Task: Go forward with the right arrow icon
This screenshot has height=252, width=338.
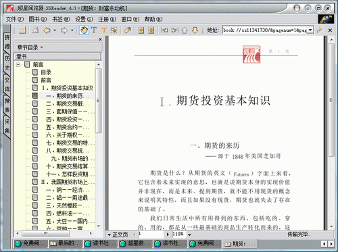Action: pos(64,30)
